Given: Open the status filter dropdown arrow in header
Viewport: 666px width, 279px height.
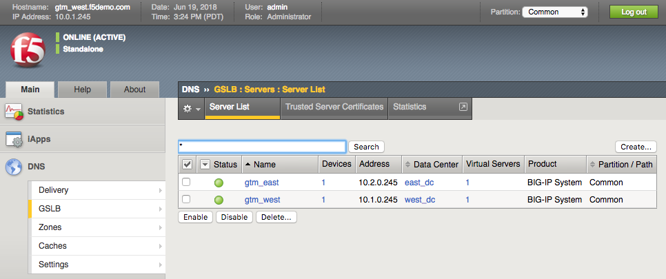Looking at the screenshot, I should pyautogui.click(x=205, y=165).
